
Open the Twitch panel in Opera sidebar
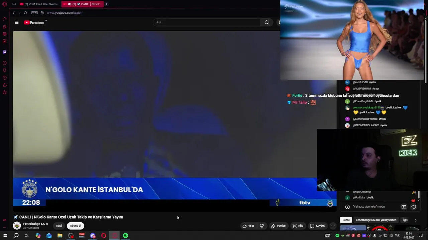(5, 52)
